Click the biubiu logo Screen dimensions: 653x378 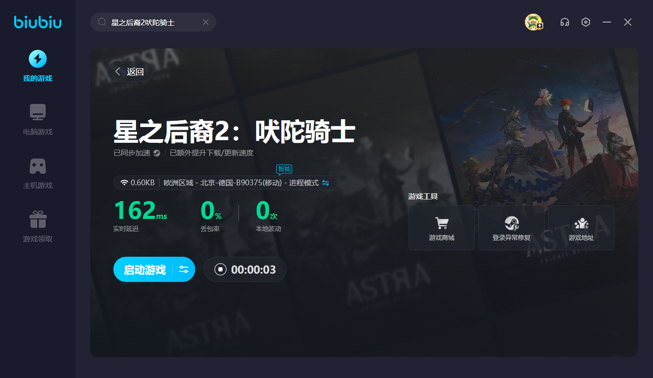(37, 22)
